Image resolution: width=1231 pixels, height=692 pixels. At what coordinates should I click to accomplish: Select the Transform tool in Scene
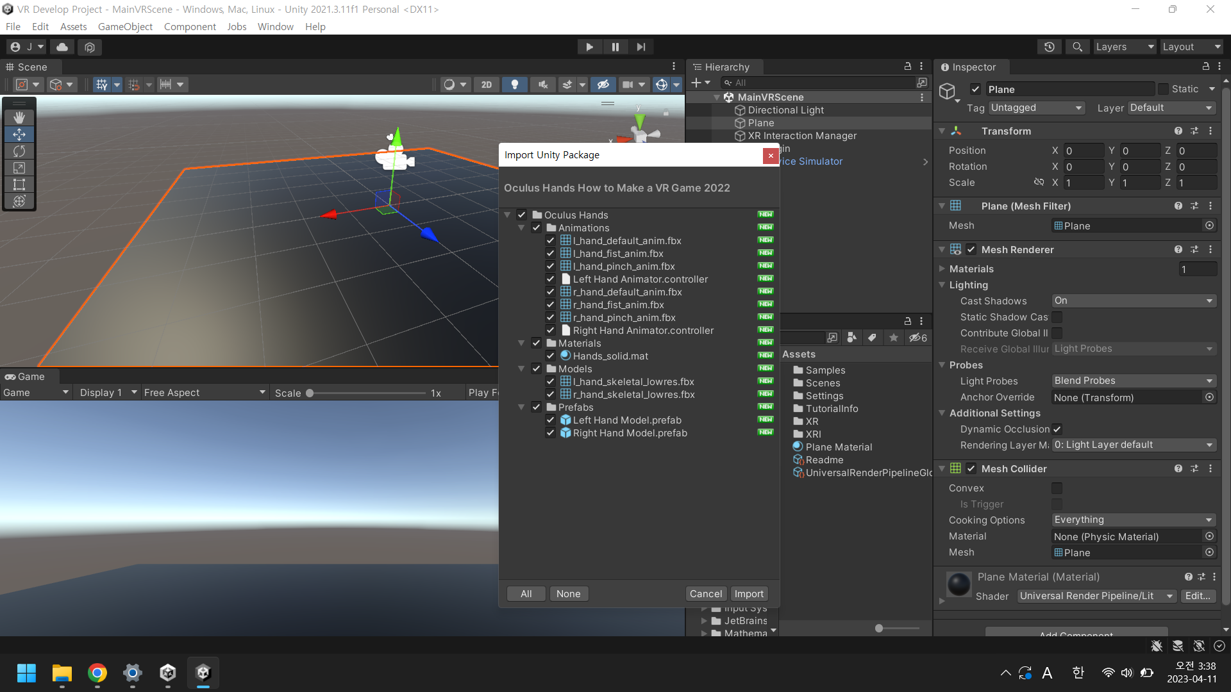[x=19, y=201]
